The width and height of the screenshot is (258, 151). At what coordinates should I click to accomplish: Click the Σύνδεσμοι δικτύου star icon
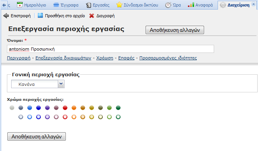coord(119,5)
